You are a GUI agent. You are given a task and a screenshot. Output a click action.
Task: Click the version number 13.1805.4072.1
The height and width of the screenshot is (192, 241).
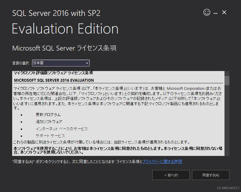[228, 188]
